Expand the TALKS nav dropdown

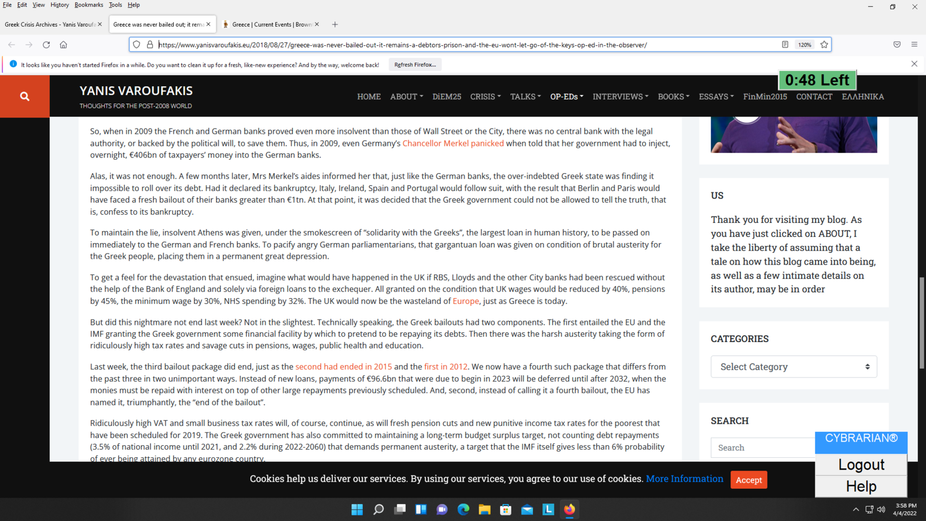526,97
